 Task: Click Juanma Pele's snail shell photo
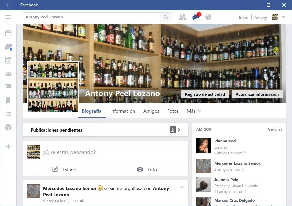204,184
